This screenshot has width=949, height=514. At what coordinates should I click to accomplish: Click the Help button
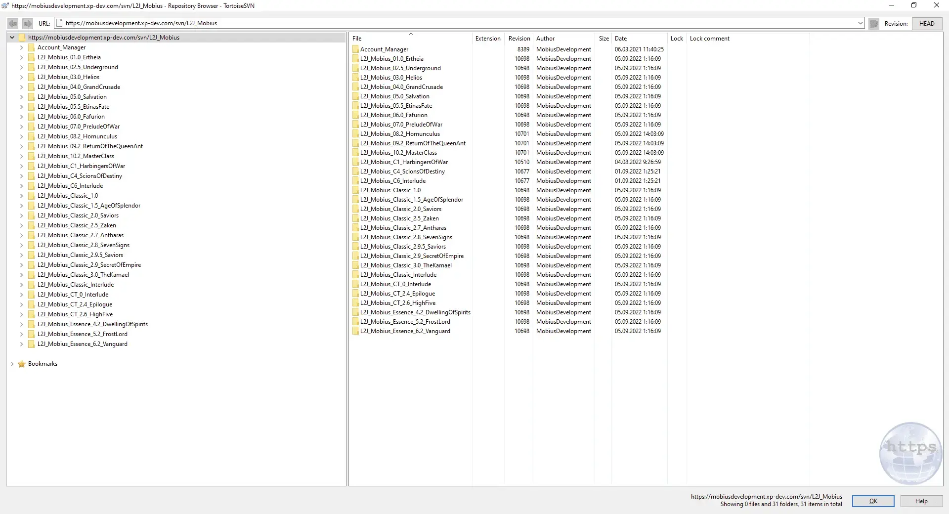pos(921,501)
